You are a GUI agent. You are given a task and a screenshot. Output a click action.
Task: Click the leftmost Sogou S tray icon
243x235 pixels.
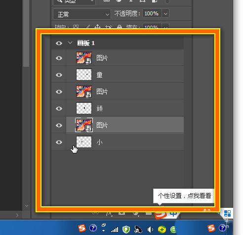coord(82,228)
